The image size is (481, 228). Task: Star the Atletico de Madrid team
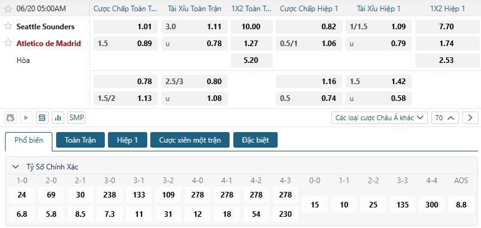[x=8, y=43]
